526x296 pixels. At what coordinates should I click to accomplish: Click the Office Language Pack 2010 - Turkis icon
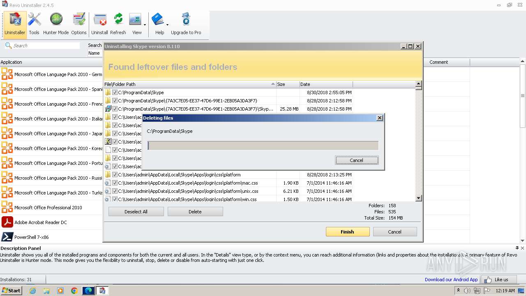coord(7,193)
